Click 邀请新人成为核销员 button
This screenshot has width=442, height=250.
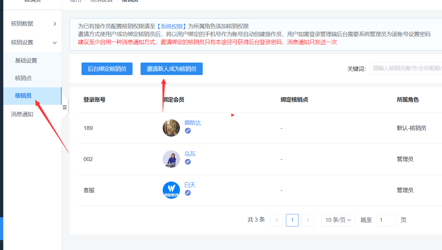[x=172, y=69]
